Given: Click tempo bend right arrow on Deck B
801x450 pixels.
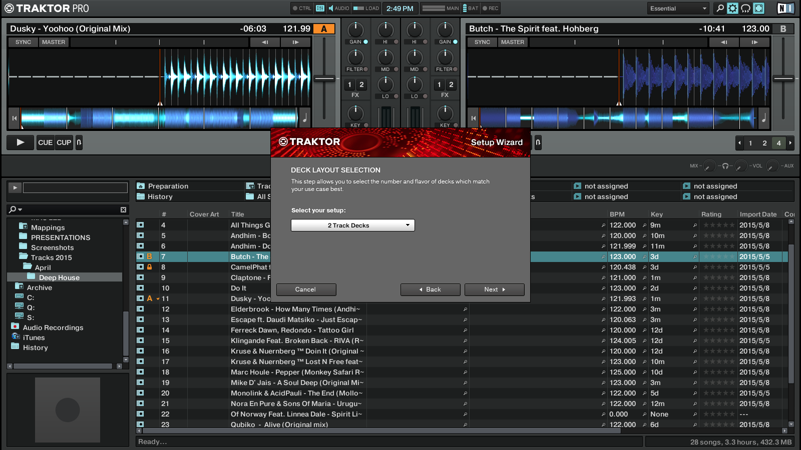Looking at the screenshot, I should [755, 42].
